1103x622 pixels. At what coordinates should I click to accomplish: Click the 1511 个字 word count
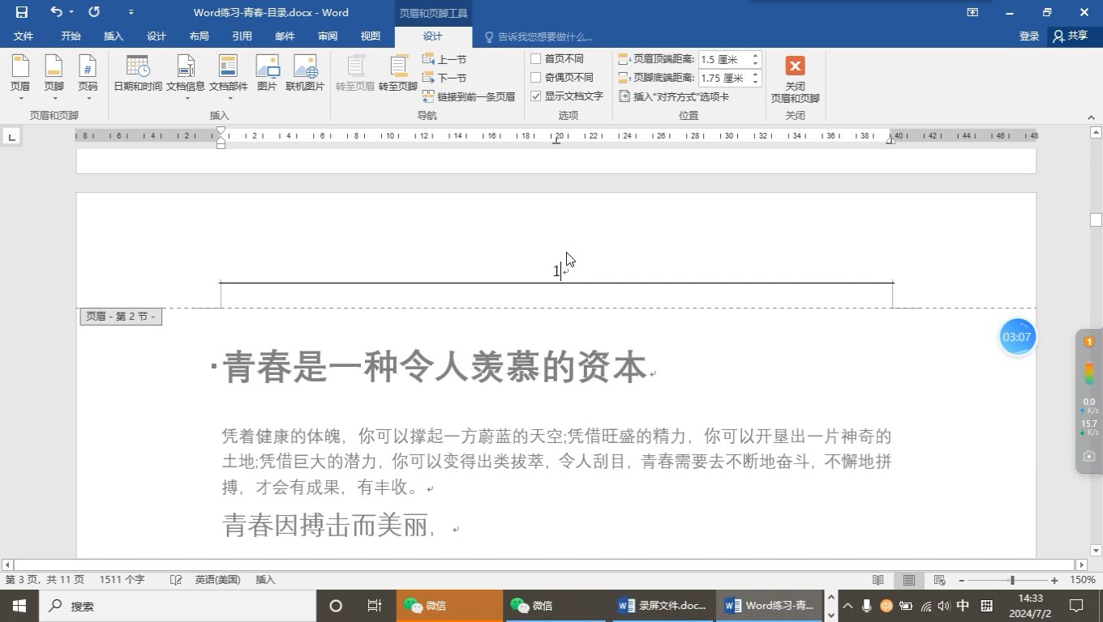coord(122,580)
